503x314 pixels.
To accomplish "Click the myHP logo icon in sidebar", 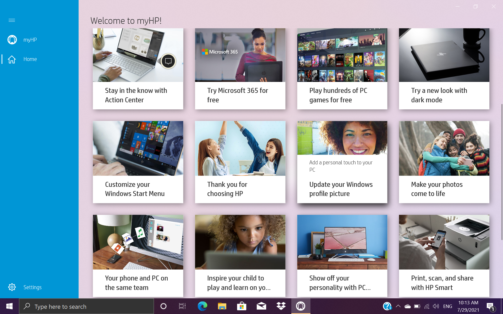I will coord(12,40).
